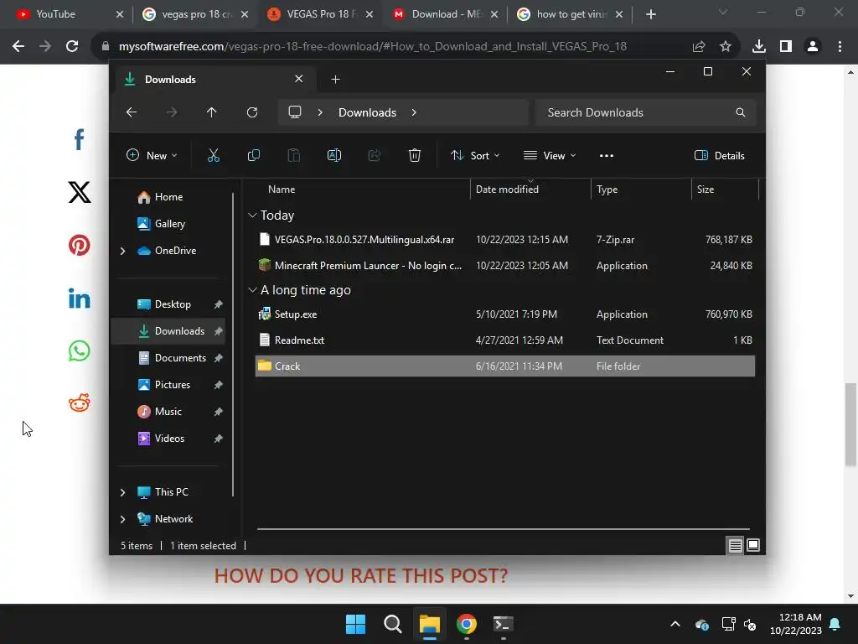This screenshot has width=858, height=644.
Task: Share on WhatsApp icon
Action: pyautogui.click(x=80, y=351)
